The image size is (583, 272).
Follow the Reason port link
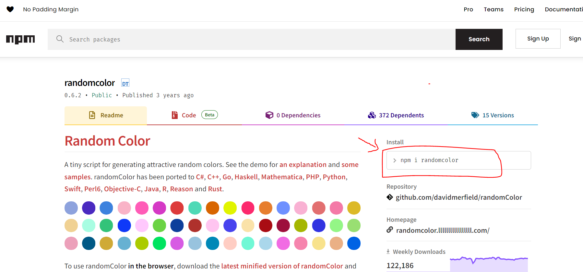coord(182,189)
